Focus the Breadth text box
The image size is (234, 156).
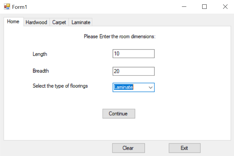(133, 71)
